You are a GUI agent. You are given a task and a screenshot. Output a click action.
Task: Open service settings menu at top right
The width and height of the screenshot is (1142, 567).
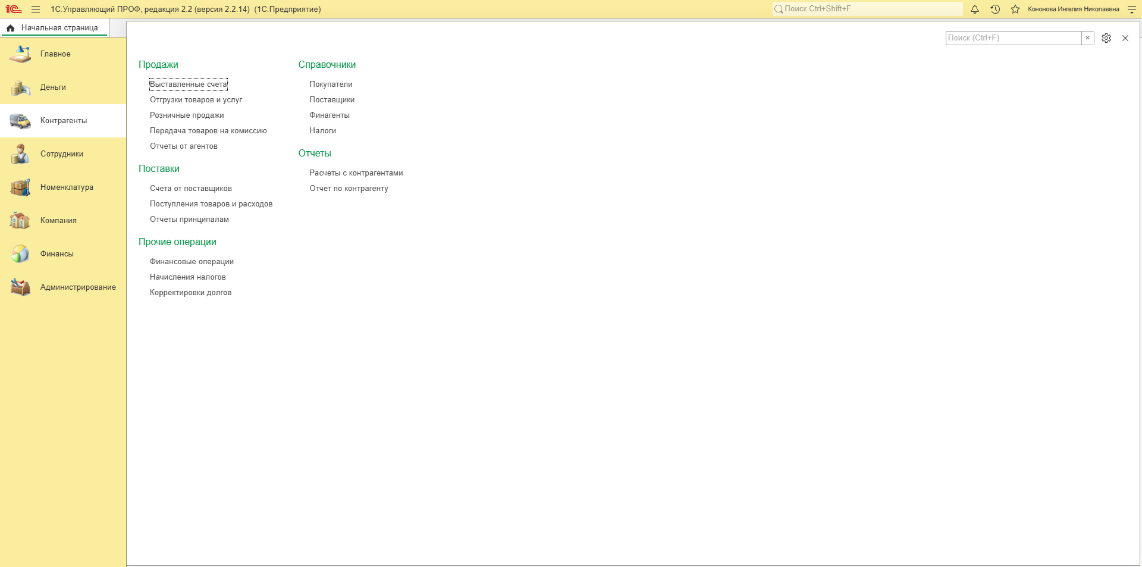(x=1132, y=9)
